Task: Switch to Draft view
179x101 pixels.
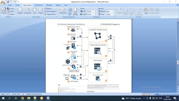Action: coord(154,94)
